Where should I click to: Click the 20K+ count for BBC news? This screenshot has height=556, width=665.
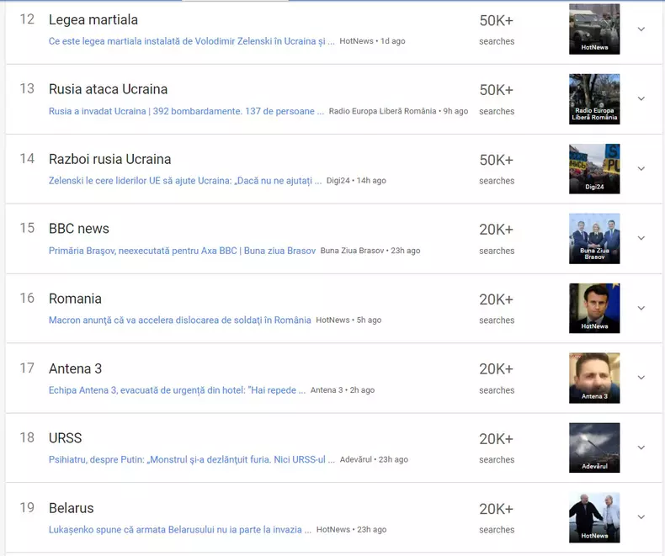click(496, 230)
